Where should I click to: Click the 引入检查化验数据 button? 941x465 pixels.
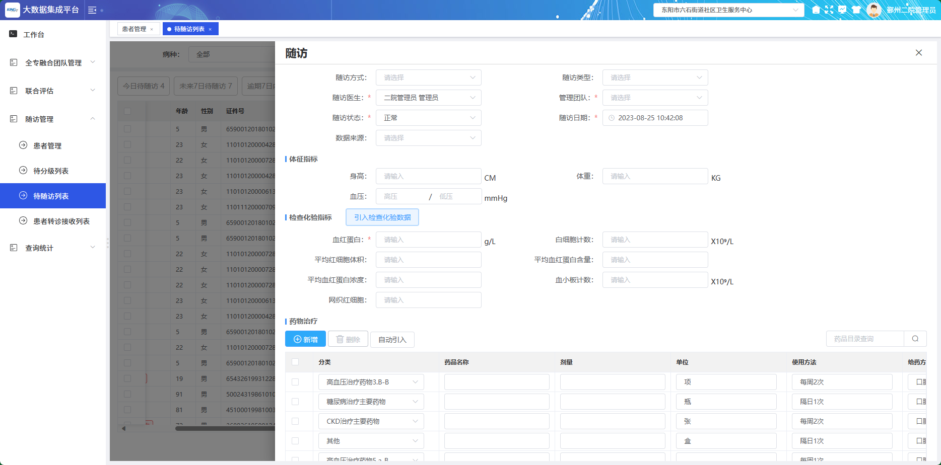382,217
